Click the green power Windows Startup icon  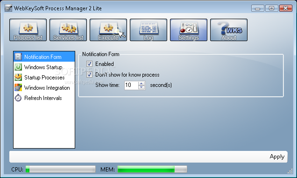(18, 67)
